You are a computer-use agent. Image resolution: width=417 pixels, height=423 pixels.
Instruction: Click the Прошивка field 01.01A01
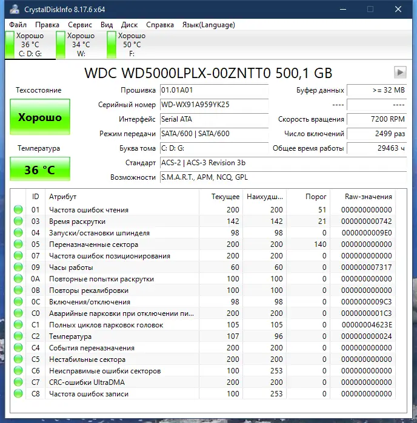click(214, 90)
